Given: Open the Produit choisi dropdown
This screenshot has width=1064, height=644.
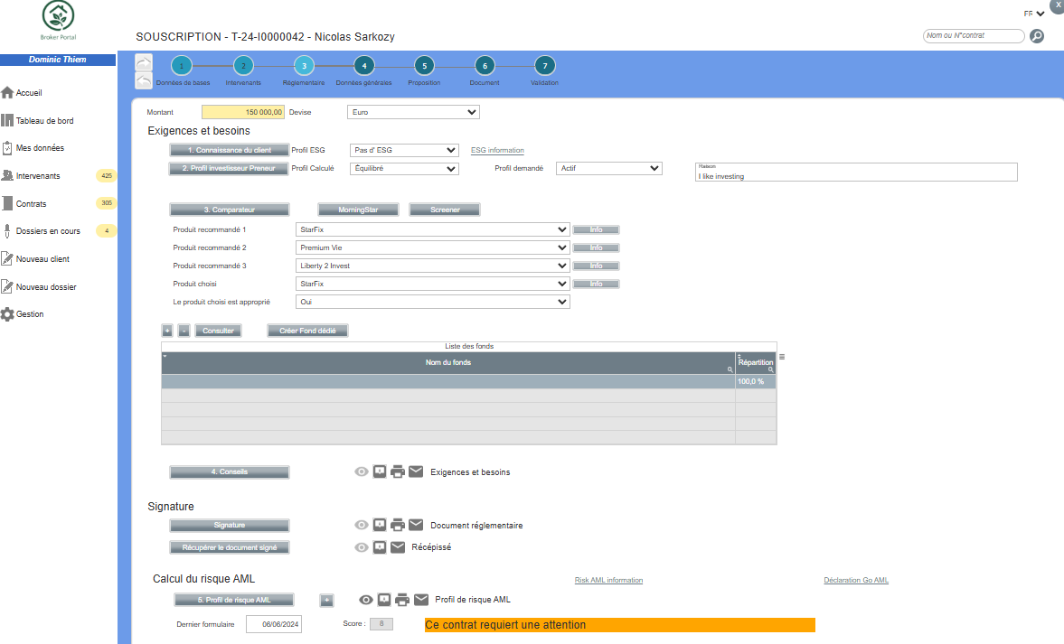Looking at the screenshot, I should (433, 284).
